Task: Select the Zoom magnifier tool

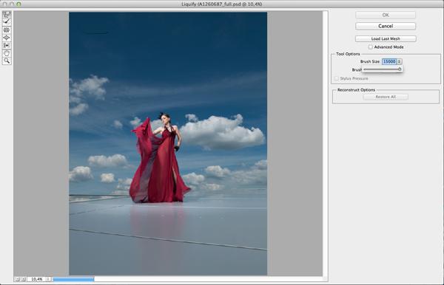Action: 7,61
